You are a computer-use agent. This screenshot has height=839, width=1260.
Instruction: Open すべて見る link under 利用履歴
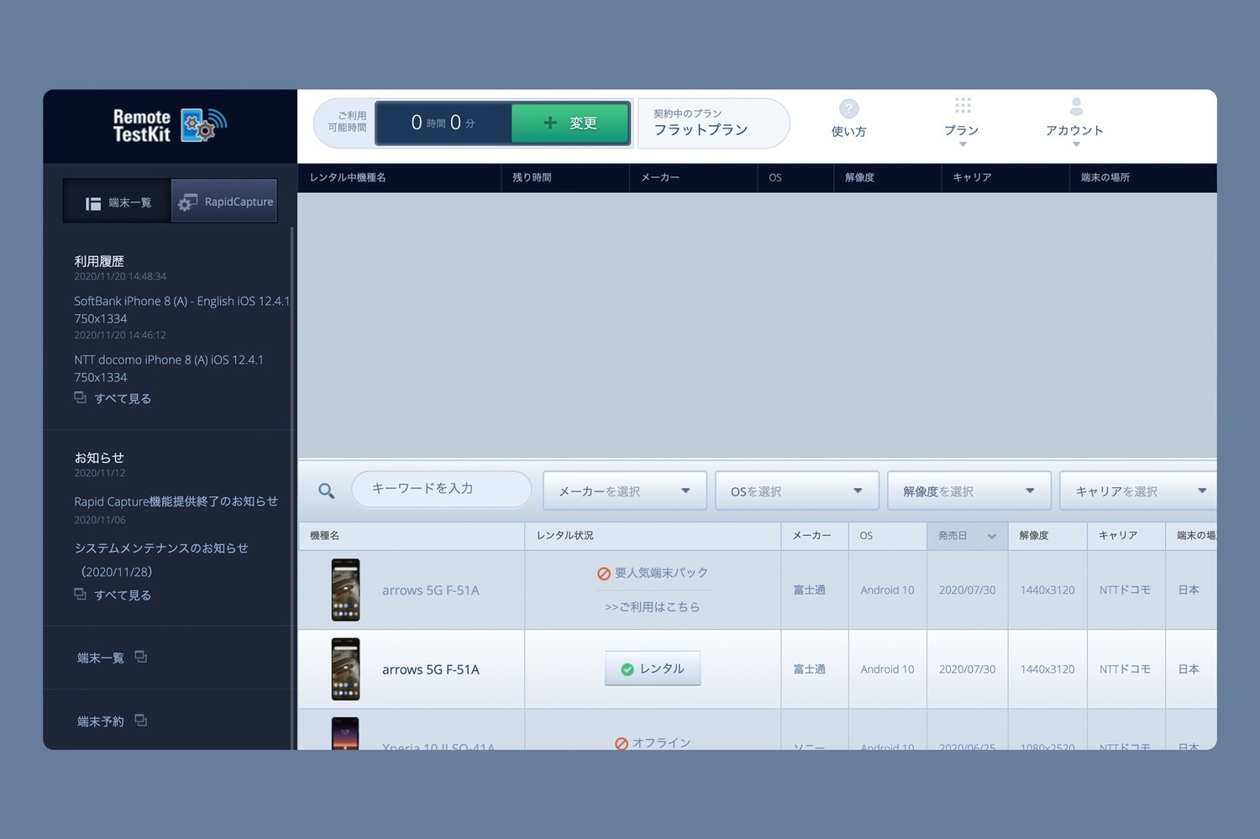click(x=123, y=398)
